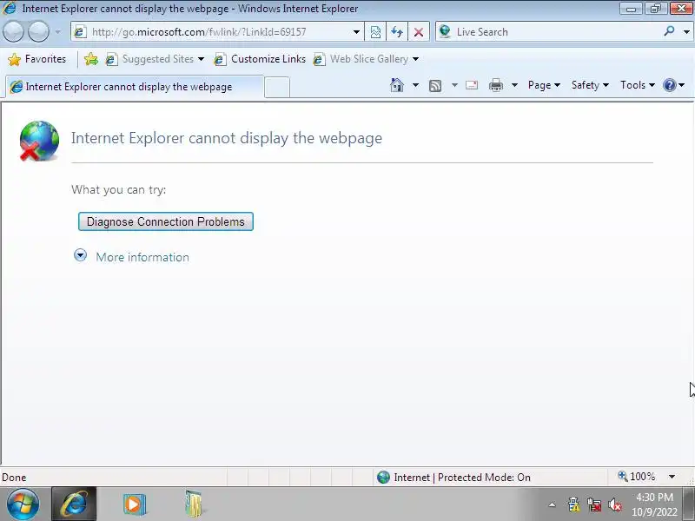
Task: Click Internet Explorer taskbar icon
Action: point(74,504)
